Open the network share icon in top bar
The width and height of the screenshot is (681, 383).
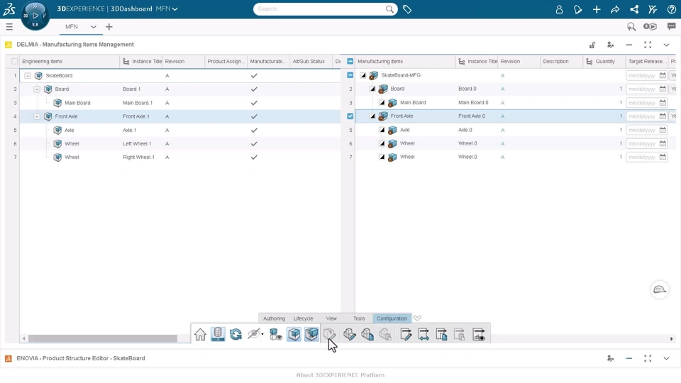tap(634, 9)
